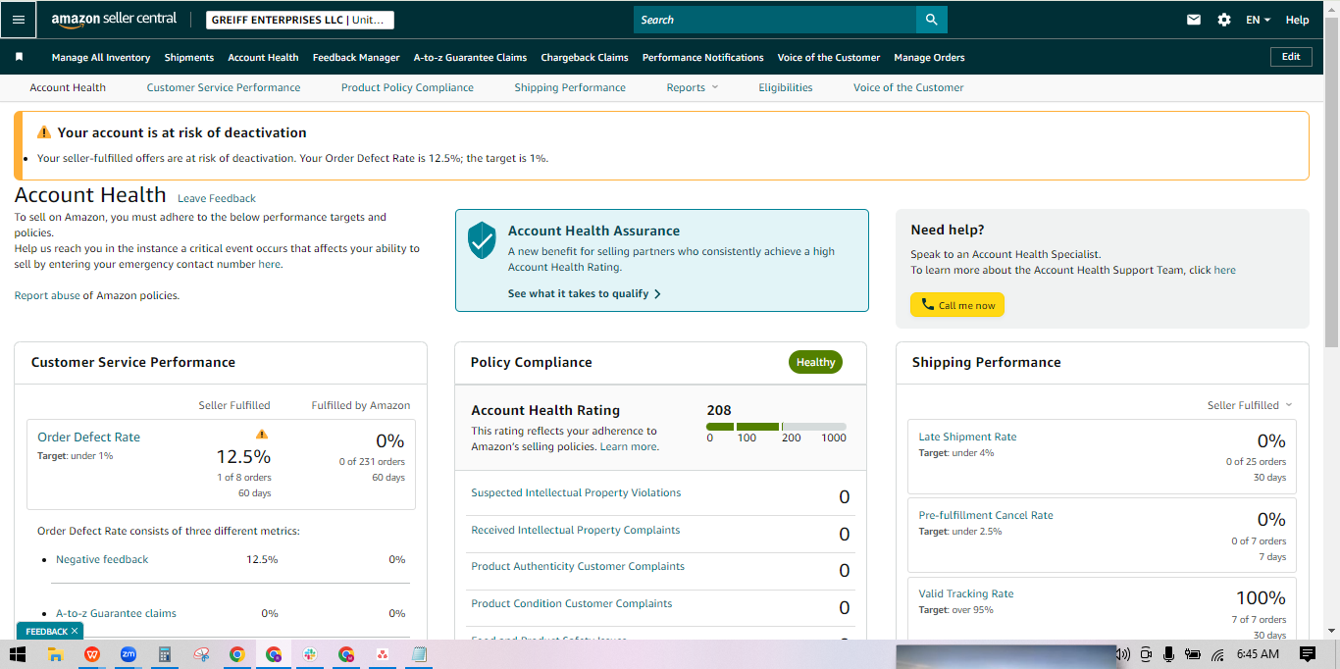Open Snipping Tool from taskbar
1340x669 pixels.
201,654
